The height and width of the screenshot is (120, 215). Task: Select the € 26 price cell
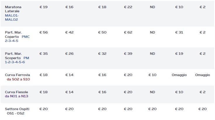(x=69, y=54)
